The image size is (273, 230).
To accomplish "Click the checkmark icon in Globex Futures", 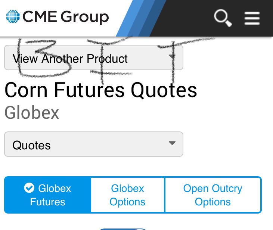I will [29, 188].
